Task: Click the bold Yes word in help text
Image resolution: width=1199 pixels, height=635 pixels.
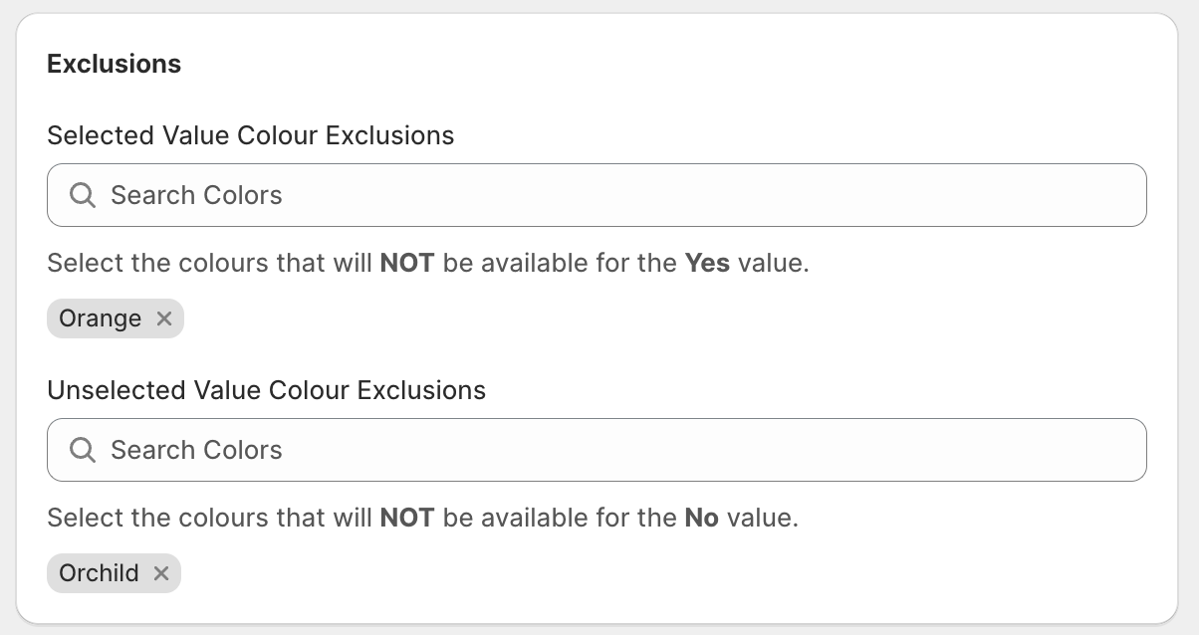Action: (707, 264)
